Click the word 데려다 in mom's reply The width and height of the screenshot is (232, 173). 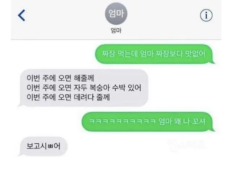pos(84,97)
